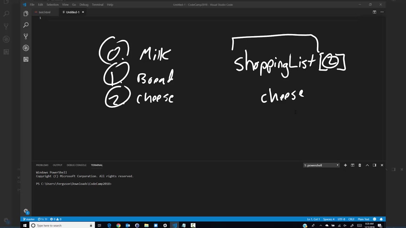This screenshot has width=406, height=228.
Task: Open File Explorer from the taskbar
Action: point(146,225)
